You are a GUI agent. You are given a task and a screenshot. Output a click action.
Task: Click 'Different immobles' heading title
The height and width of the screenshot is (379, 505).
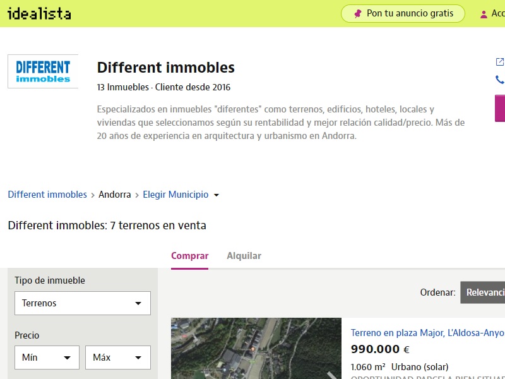click(x=166, y=68)
